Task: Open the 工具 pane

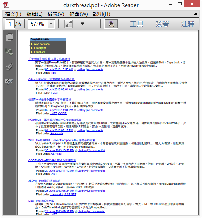Action: [x=137, y=24]
